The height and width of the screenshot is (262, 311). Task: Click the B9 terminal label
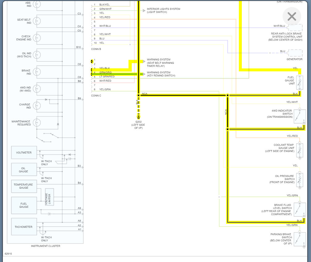79,98
